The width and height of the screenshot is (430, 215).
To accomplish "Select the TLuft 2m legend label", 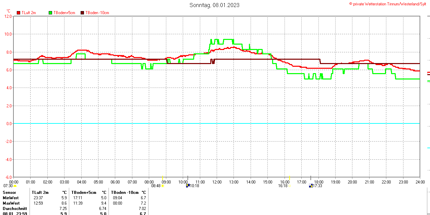I will click(29, 13).
